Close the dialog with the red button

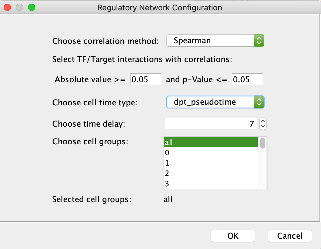(x=7, y=8)
